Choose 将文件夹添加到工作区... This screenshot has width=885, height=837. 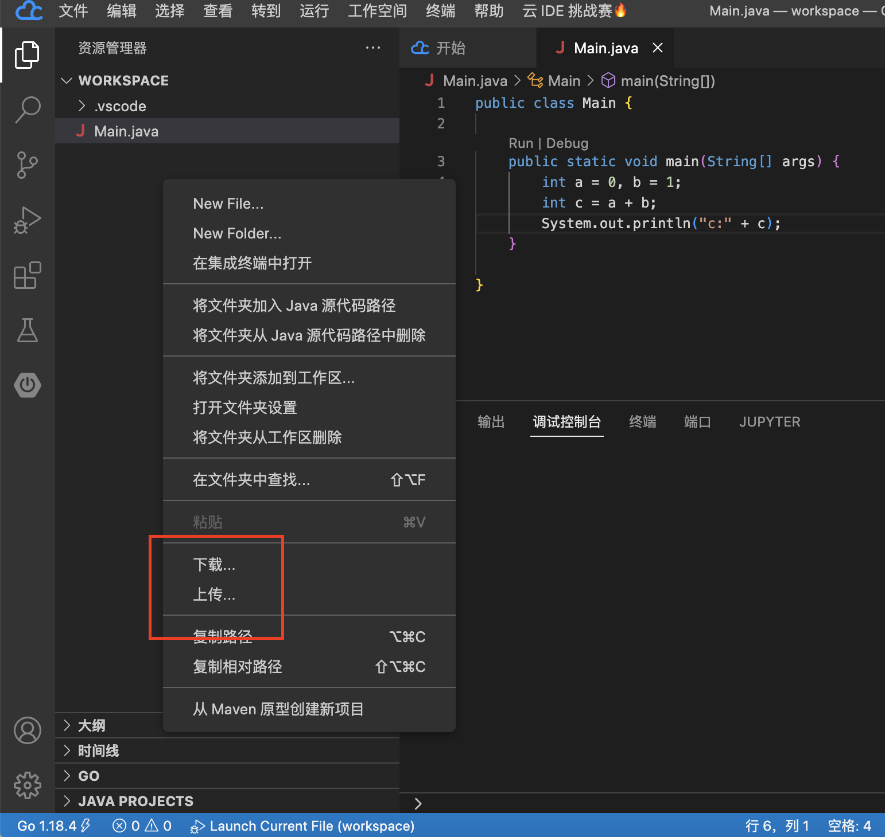coord(309,378)
